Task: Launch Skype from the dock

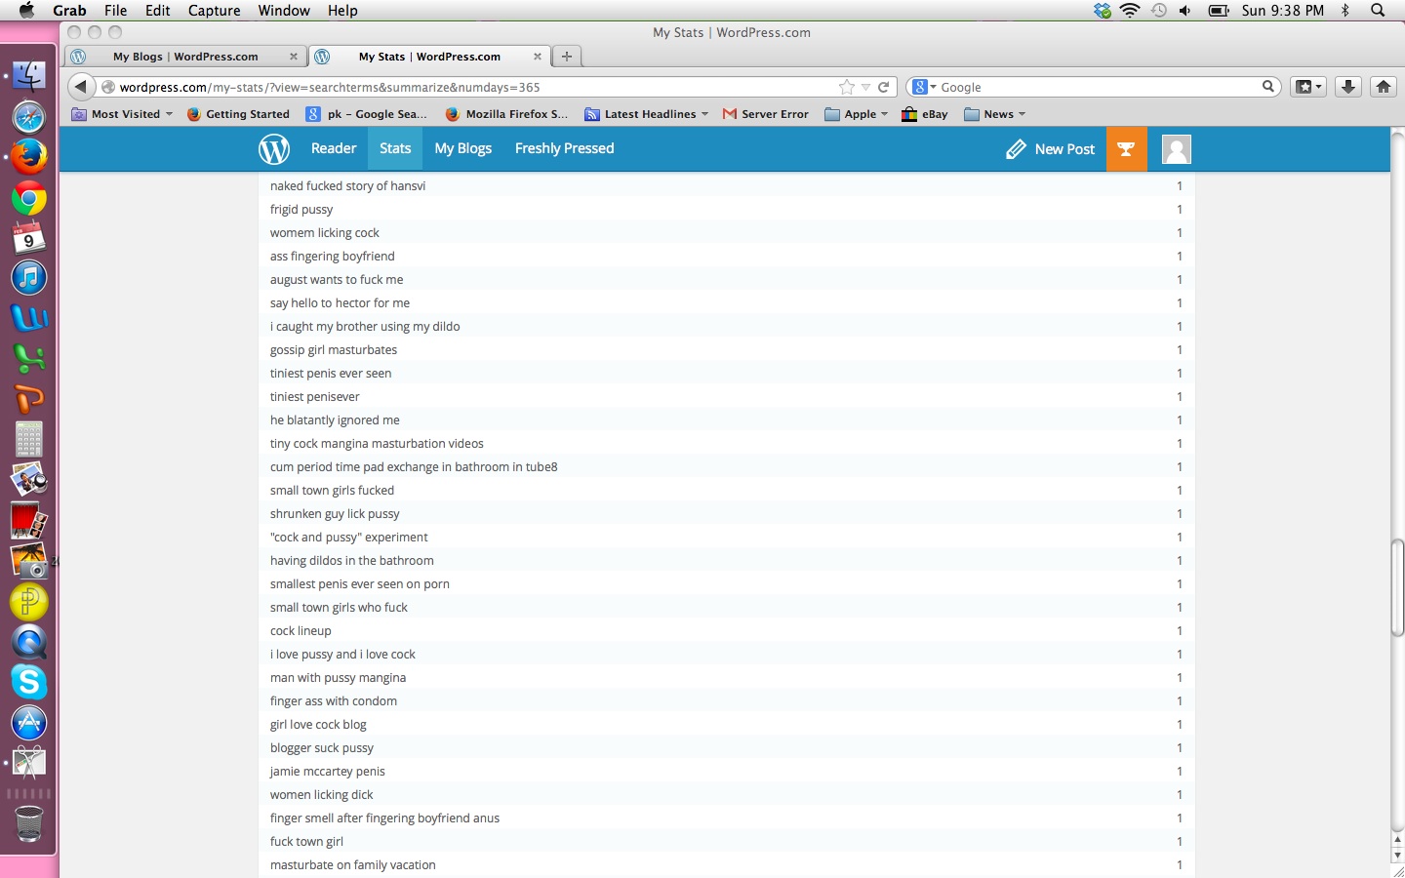Action: (x=28, y=682)
